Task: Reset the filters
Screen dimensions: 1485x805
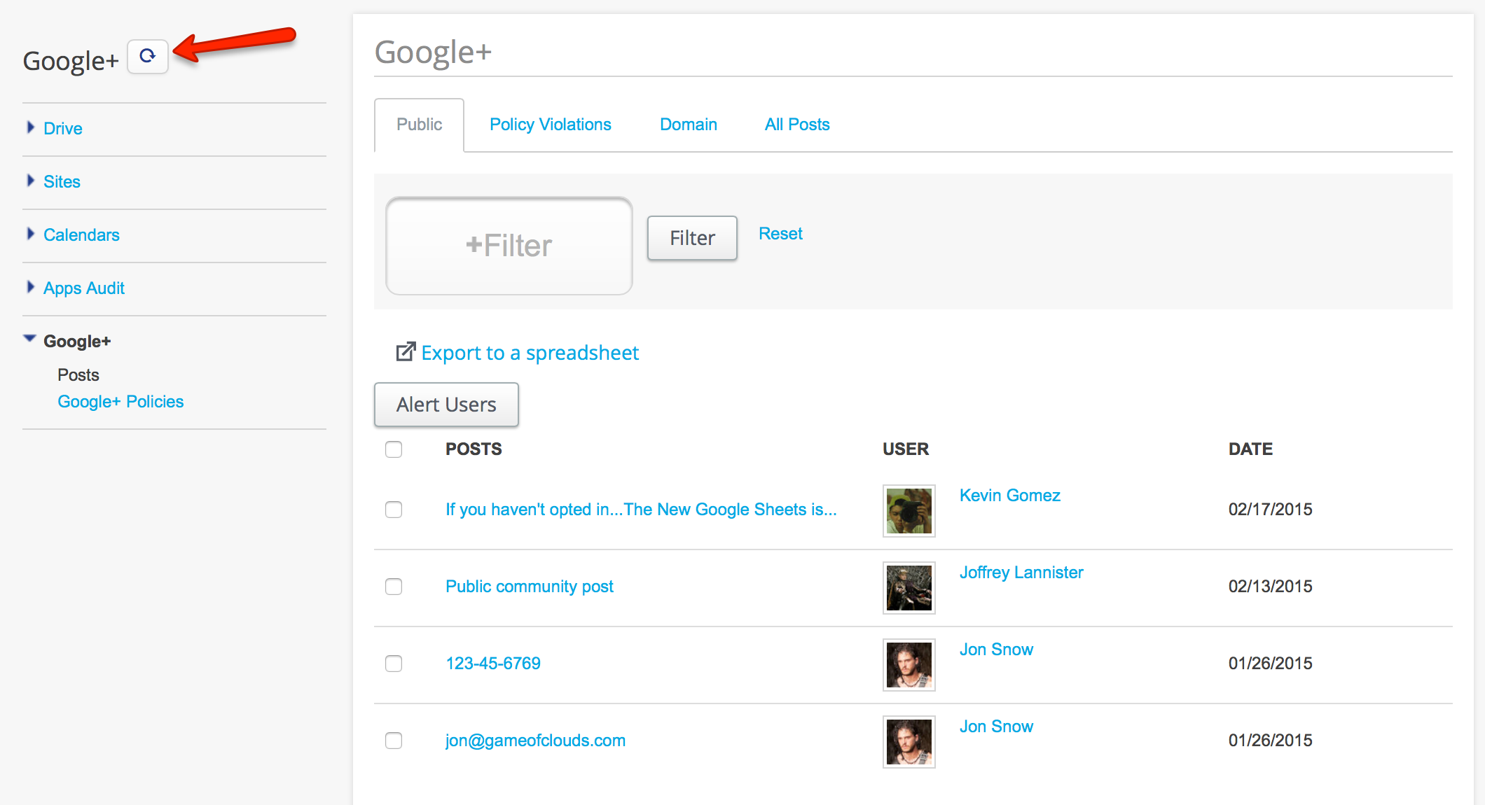Action: 780,234
